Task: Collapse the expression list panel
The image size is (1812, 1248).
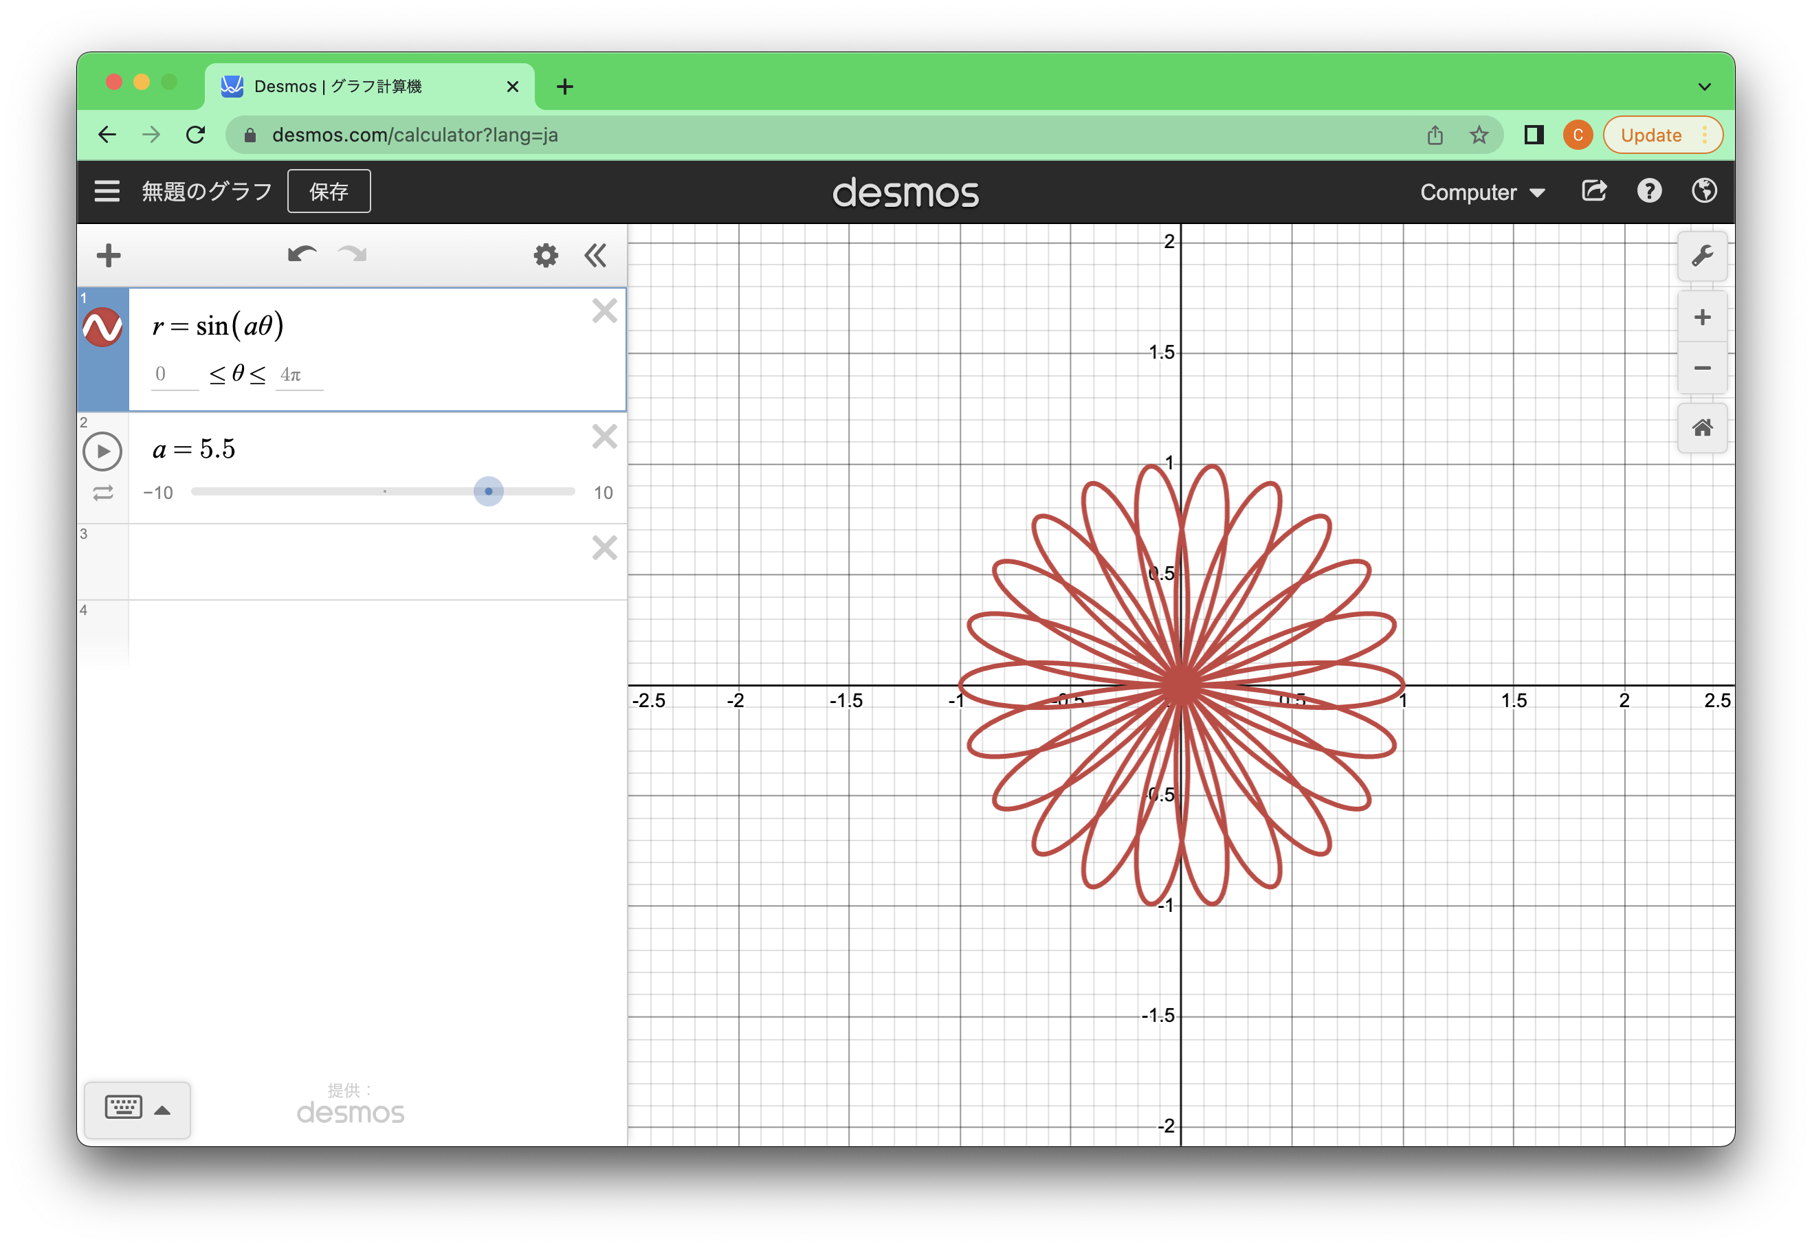Action: [x=595, y=256]
